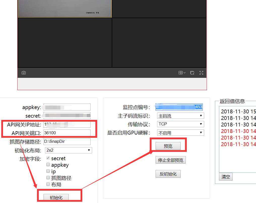
Task: Click the first log entry 2018-11-30 15
Action: click(238, 111)
